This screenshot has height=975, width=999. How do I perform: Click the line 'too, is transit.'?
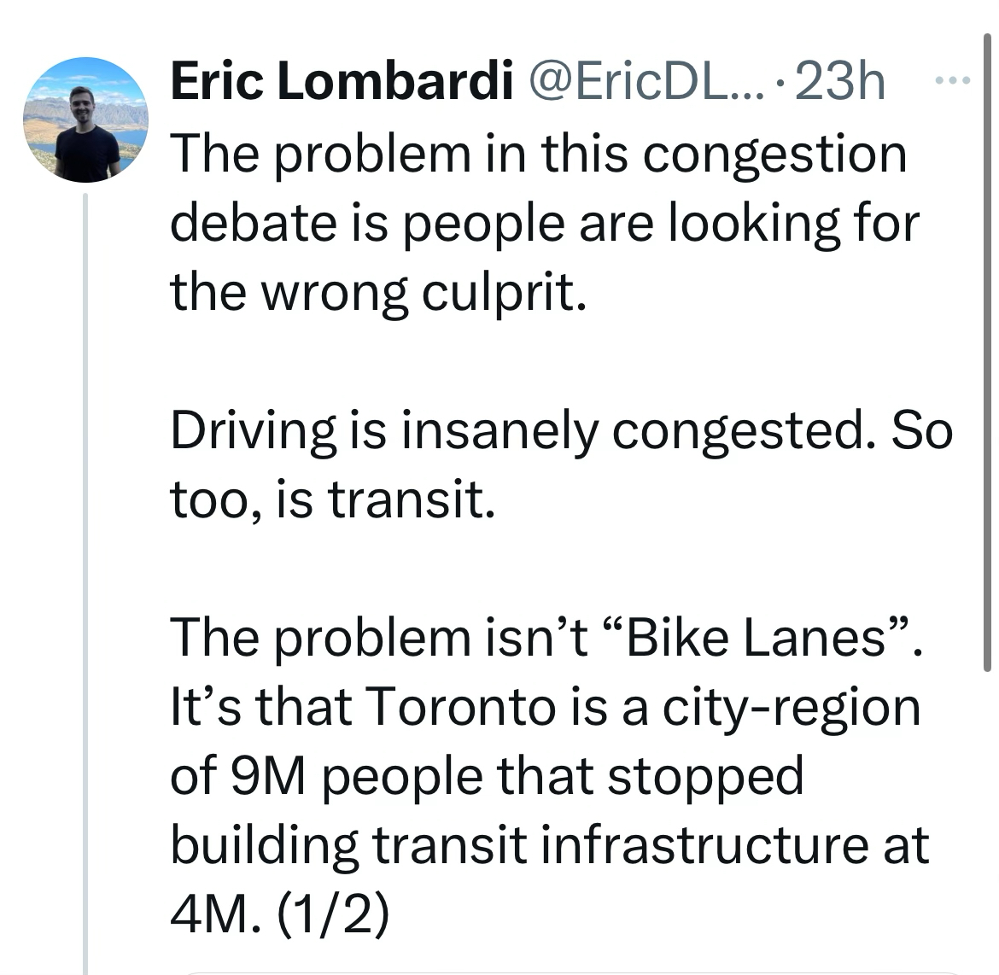(332, 500)
